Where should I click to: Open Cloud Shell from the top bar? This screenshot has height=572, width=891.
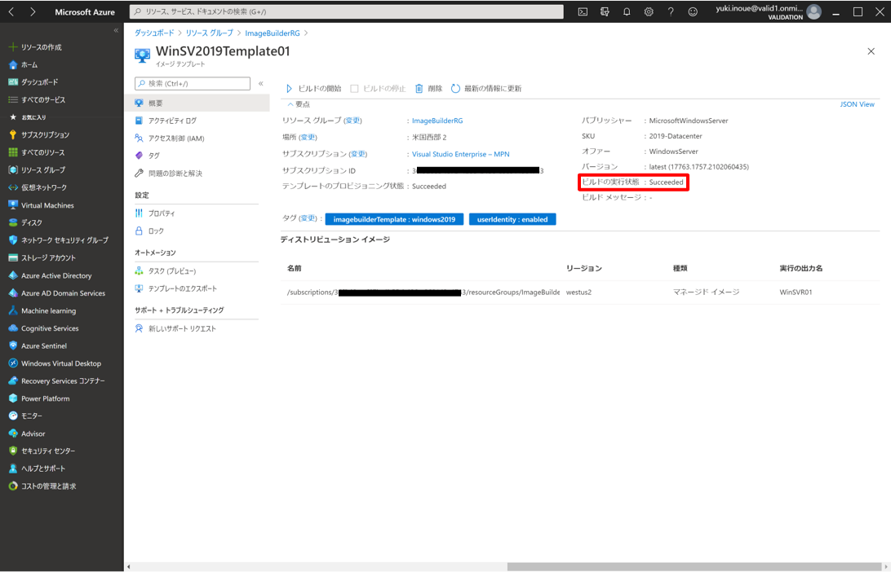pyautogui.click(x=583, y=11)
